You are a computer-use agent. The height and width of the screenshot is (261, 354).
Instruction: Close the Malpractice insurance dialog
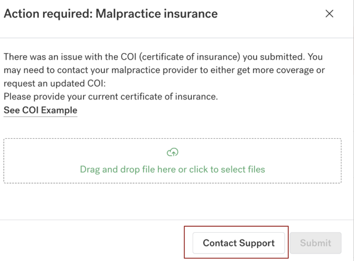(330, 14)
